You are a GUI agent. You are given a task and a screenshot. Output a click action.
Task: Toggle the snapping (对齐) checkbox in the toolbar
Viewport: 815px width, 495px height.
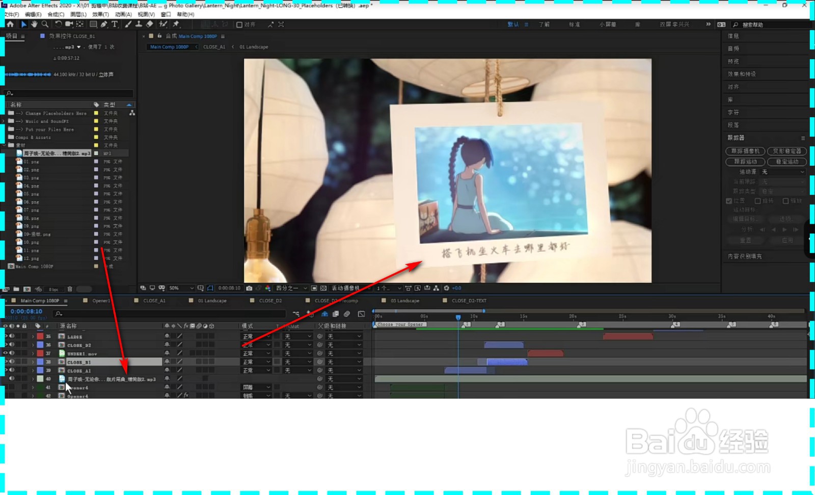point(239,24)
